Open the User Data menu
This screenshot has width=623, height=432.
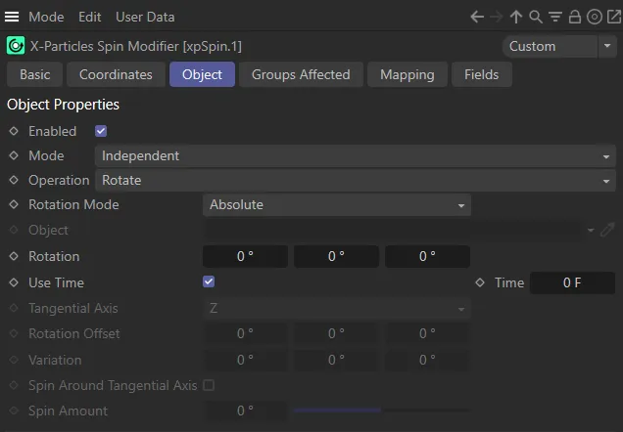[145, 17]
